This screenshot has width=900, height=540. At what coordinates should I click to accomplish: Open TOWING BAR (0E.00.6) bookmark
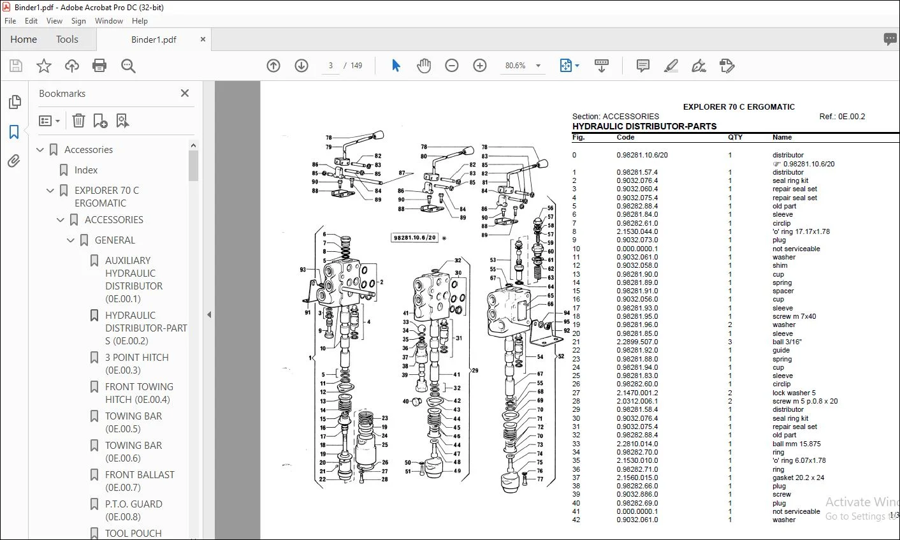pos(133,451)
